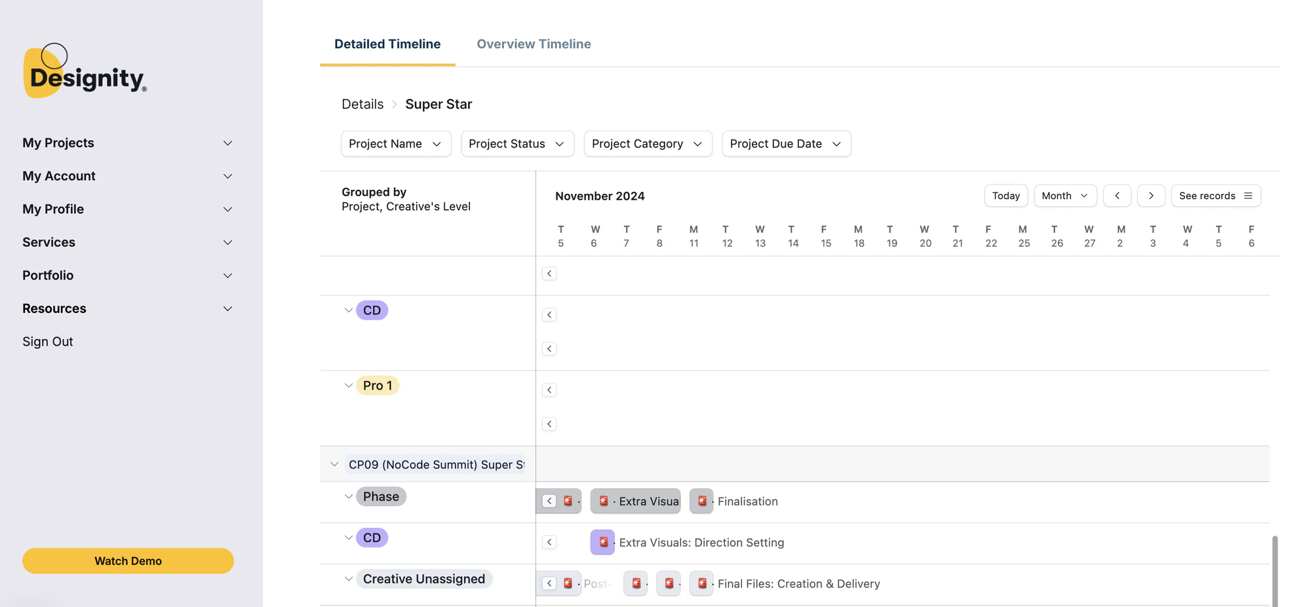Click the scroll-back arrow in the Phase row
The width and height of the screenshot is (1311, 607).
point(549,501)
